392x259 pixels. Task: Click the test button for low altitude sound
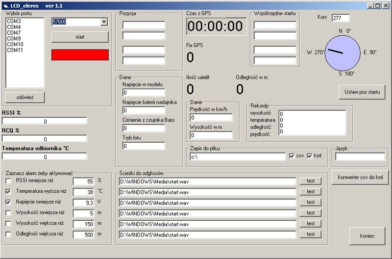tap(311, 213)
